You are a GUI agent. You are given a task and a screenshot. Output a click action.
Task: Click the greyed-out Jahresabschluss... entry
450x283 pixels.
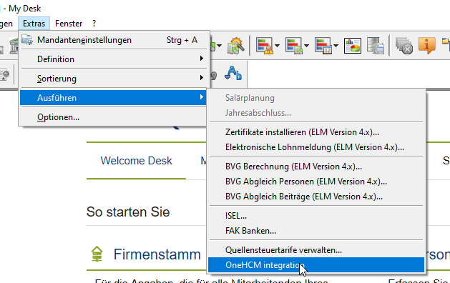(x=316, y=113)
